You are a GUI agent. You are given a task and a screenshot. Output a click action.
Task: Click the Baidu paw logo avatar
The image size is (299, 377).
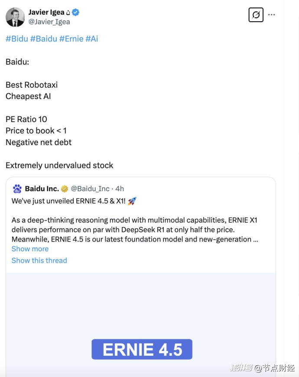[17, 188]
